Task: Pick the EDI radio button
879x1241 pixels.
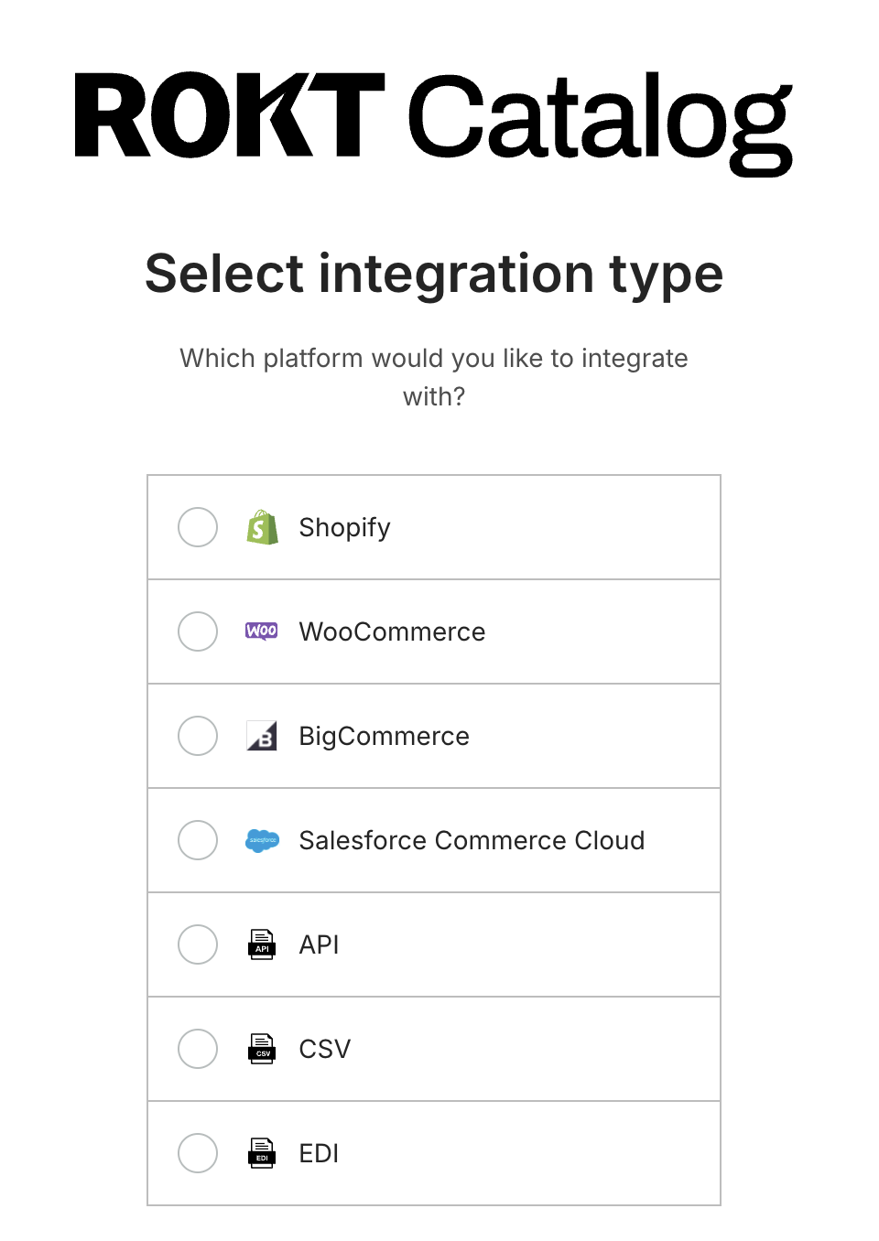Action: pyautogui.click(x=198, y=1153)
